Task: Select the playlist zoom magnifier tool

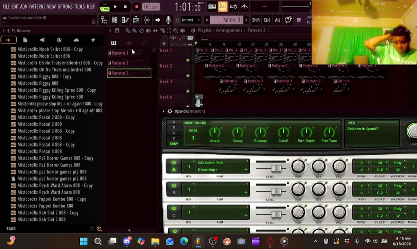Action: tap(176, 30)
